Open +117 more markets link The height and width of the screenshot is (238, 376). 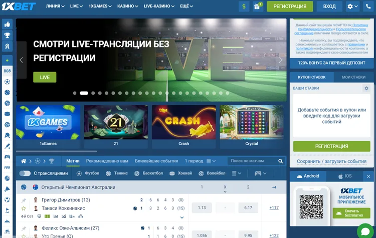pyautogui.click(x=274, y=208)
